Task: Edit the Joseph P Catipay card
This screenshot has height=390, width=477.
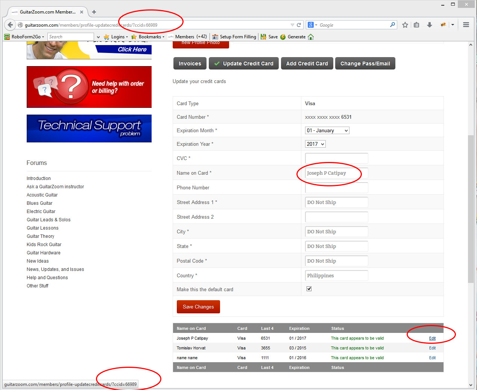Action: tap(432, 338)
